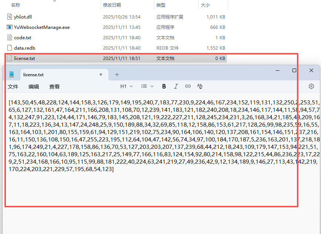Open the 查看 menu

[54, 87]
